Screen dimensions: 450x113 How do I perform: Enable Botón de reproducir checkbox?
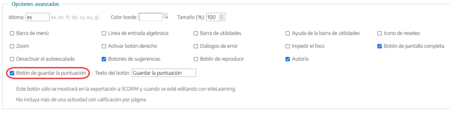click(x=196, y=59)
